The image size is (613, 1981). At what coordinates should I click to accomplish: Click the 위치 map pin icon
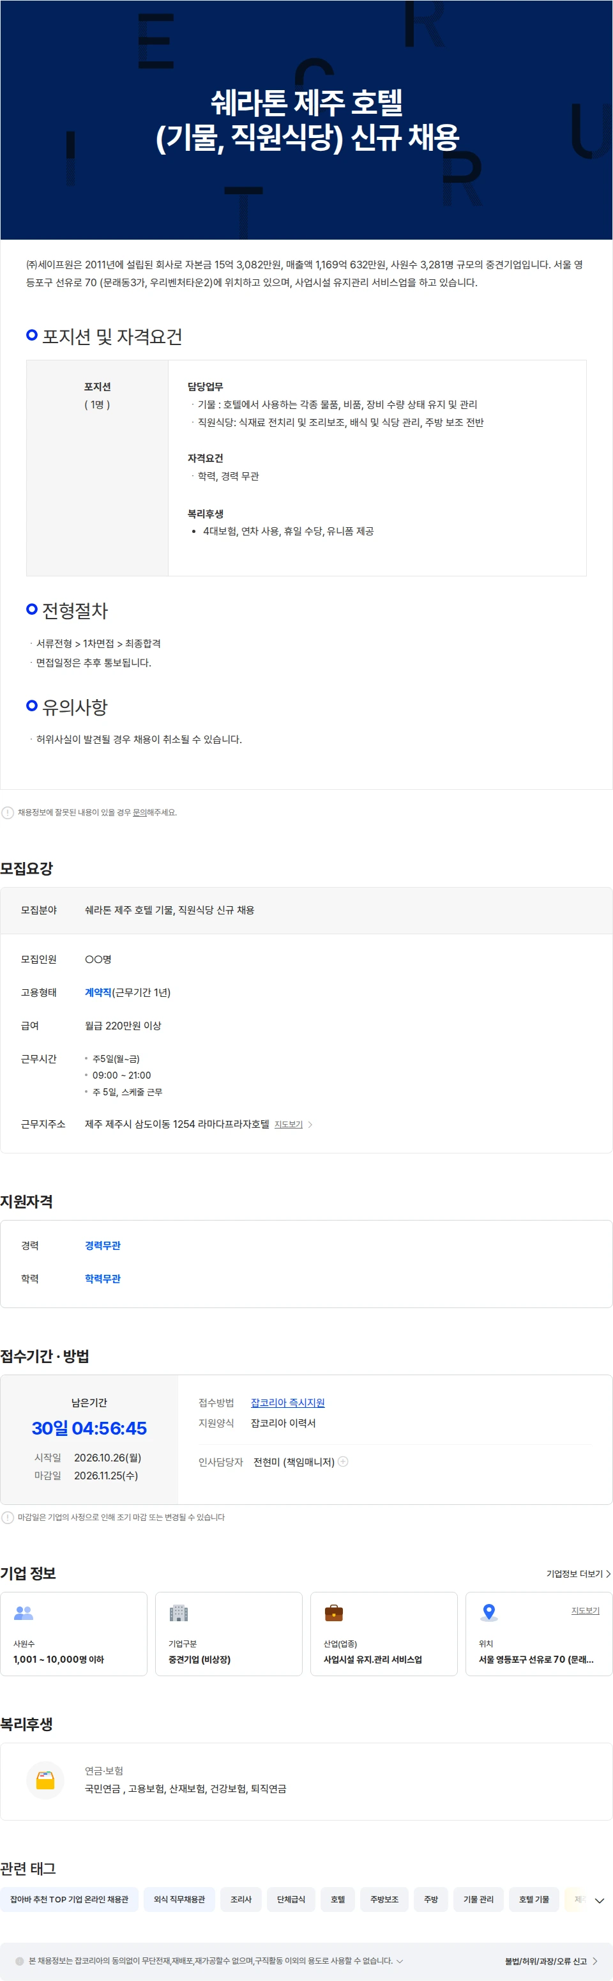488,1613
